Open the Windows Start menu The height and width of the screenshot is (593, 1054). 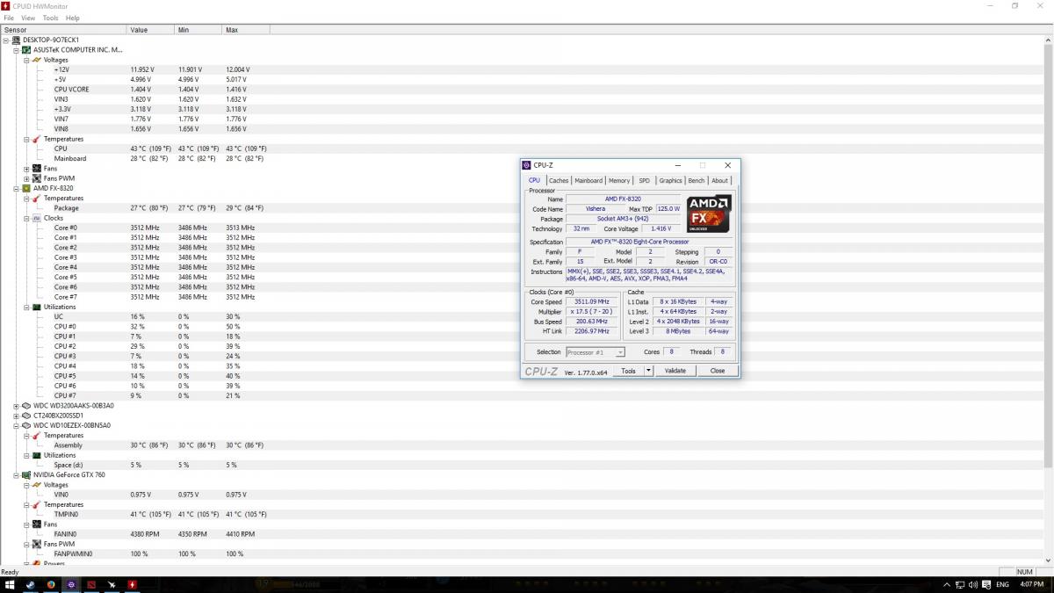(11, 584)
